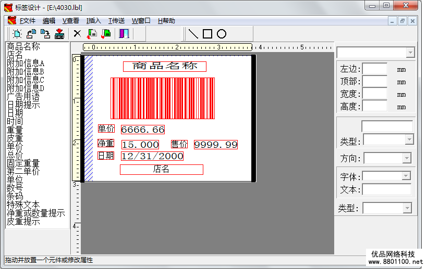
Task: Open the T传送 menu
Action: [x=117, y=21]
